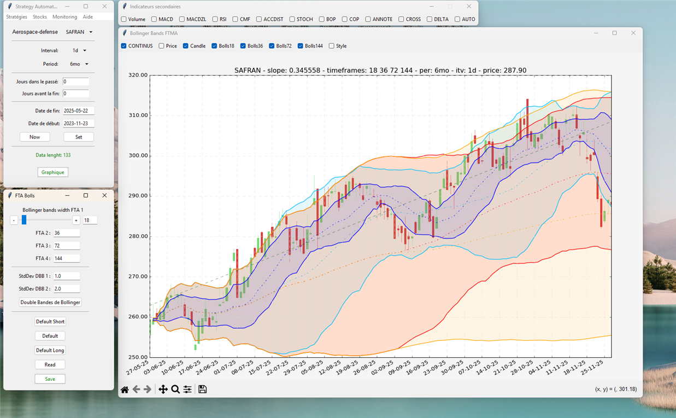Click the Forward arrow in chart toolbar
This screenshot has width=676, height=418.
point(147,390)
